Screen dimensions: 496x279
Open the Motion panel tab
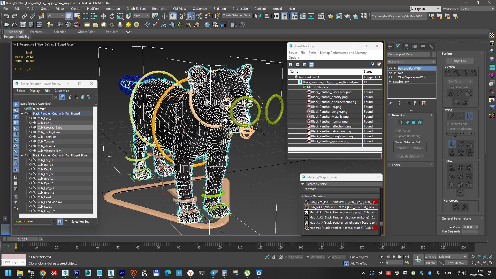coord(415,47)
